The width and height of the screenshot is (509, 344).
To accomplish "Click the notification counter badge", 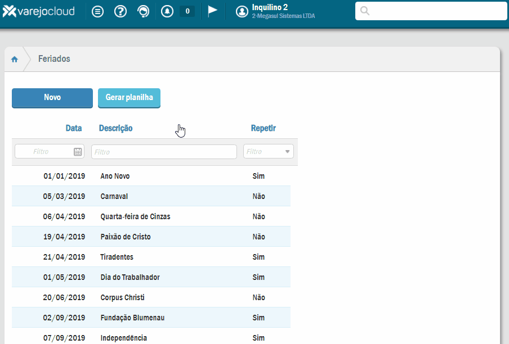I will (x=187, y=11).
